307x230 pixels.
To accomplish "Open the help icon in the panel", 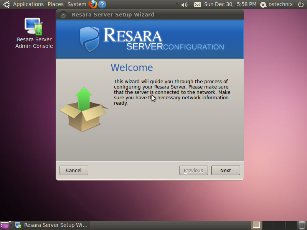I will (x=102, y=5).
